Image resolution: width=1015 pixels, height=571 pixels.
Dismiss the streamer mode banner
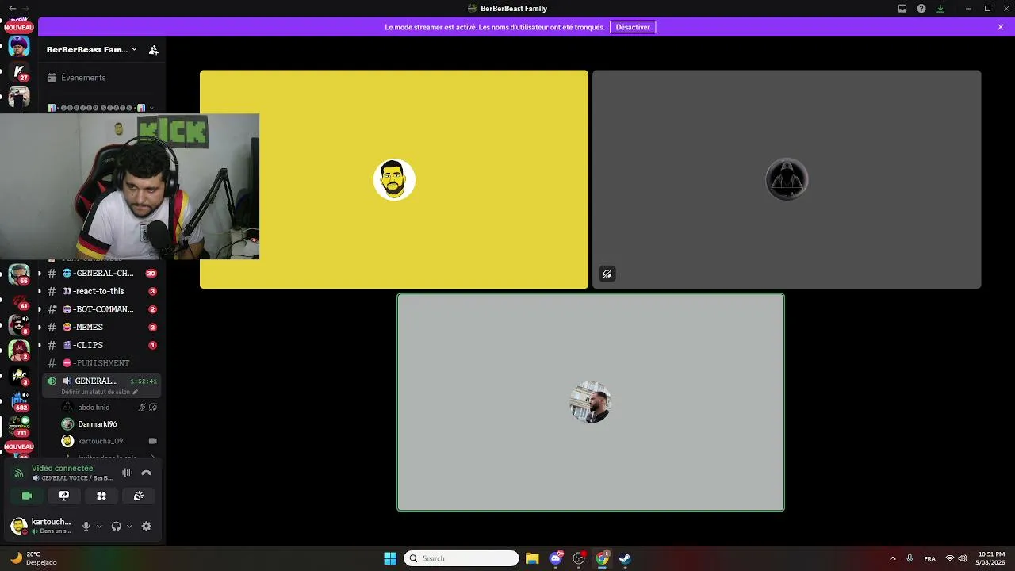pyautogui.click(x=1001, y=27)
